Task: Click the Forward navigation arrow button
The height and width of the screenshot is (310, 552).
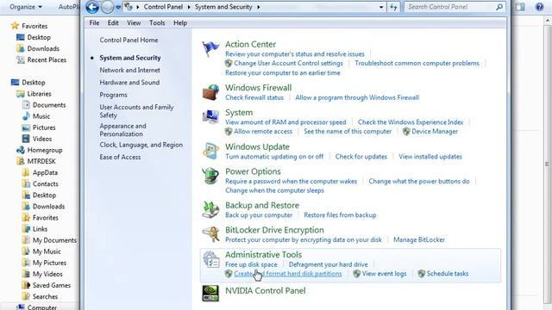Action: click(108, 7)
